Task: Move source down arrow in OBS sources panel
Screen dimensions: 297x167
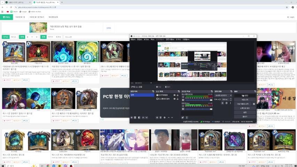Action: pyautogui.click(x=172, y=118)
